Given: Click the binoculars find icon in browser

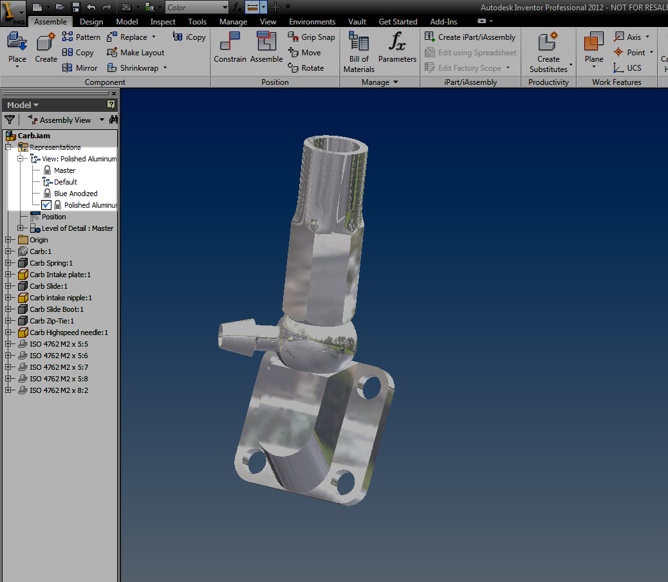Looking at the screenshot, I should (113, 120).
